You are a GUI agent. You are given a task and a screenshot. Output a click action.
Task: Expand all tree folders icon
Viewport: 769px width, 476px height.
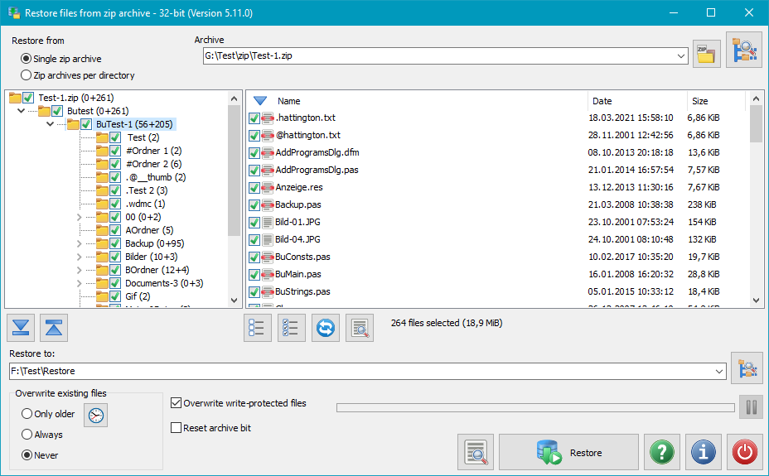pos(21,328)
